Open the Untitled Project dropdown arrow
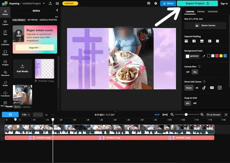The height and width of the screenshot is (163, 230). tap(44, 3)
